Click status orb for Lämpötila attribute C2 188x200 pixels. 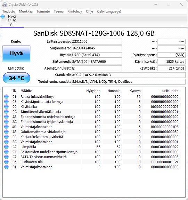click(x=6, y=147)
